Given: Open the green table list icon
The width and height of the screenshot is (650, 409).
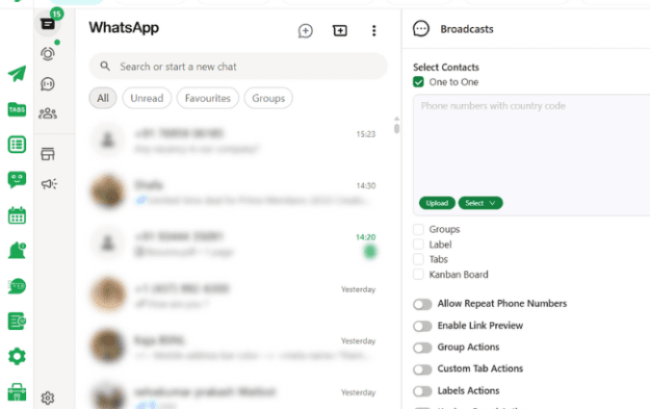Looking at the screenshot, I should 17,144.
